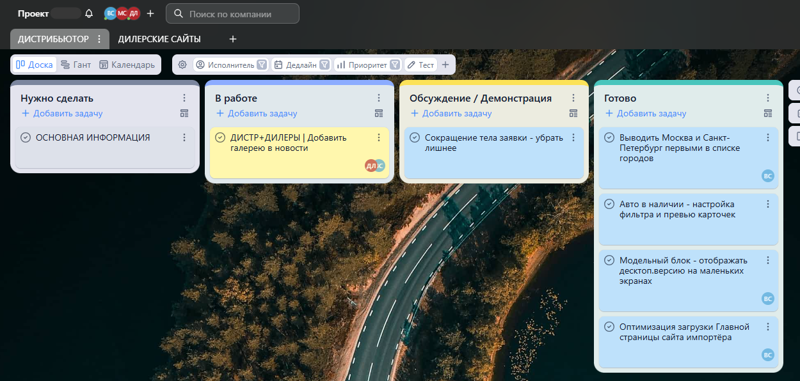The image size is (800, 381).
Task: Switch to Гант view
Action: (x=76, y=65)
